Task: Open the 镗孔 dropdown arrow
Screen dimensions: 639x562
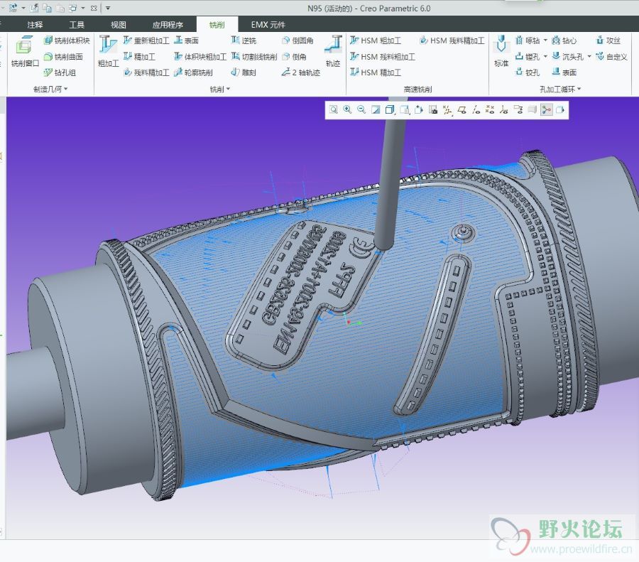Action: click(545, 56)
